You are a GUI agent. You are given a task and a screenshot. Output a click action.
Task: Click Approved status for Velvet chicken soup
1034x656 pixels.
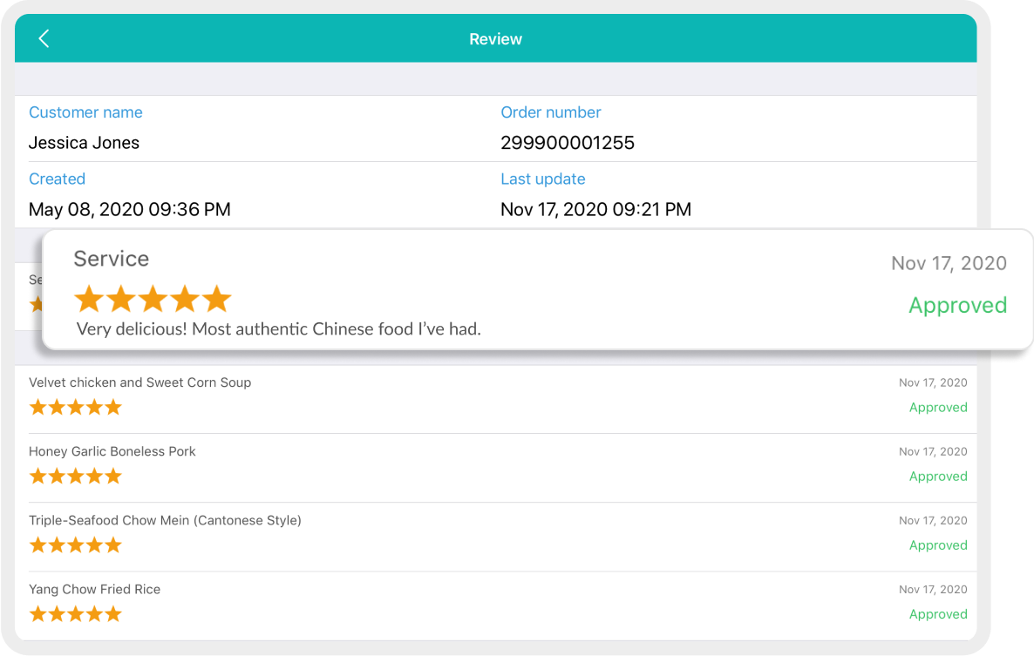[938, 408]
